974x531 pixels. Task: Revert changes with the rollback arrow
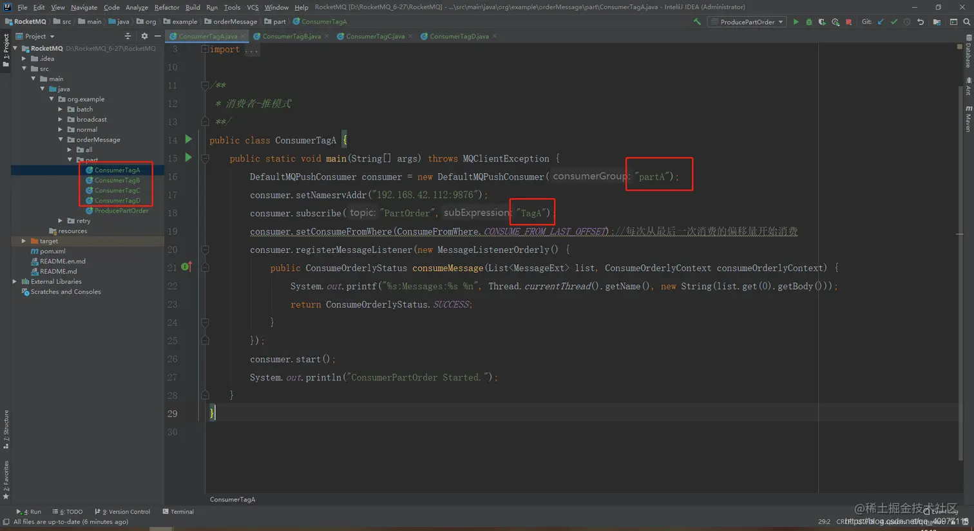click(921, 22)
